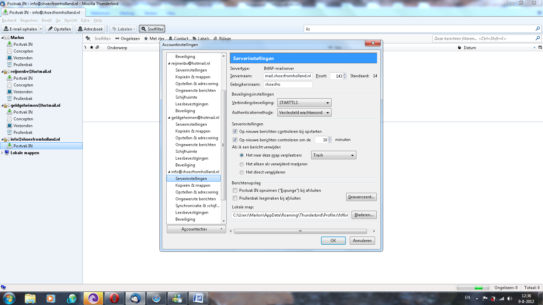Select Kopieën & mappen under info@shoesfromholland.nl
Screen dimensions: 543x305
pos(193,185)
